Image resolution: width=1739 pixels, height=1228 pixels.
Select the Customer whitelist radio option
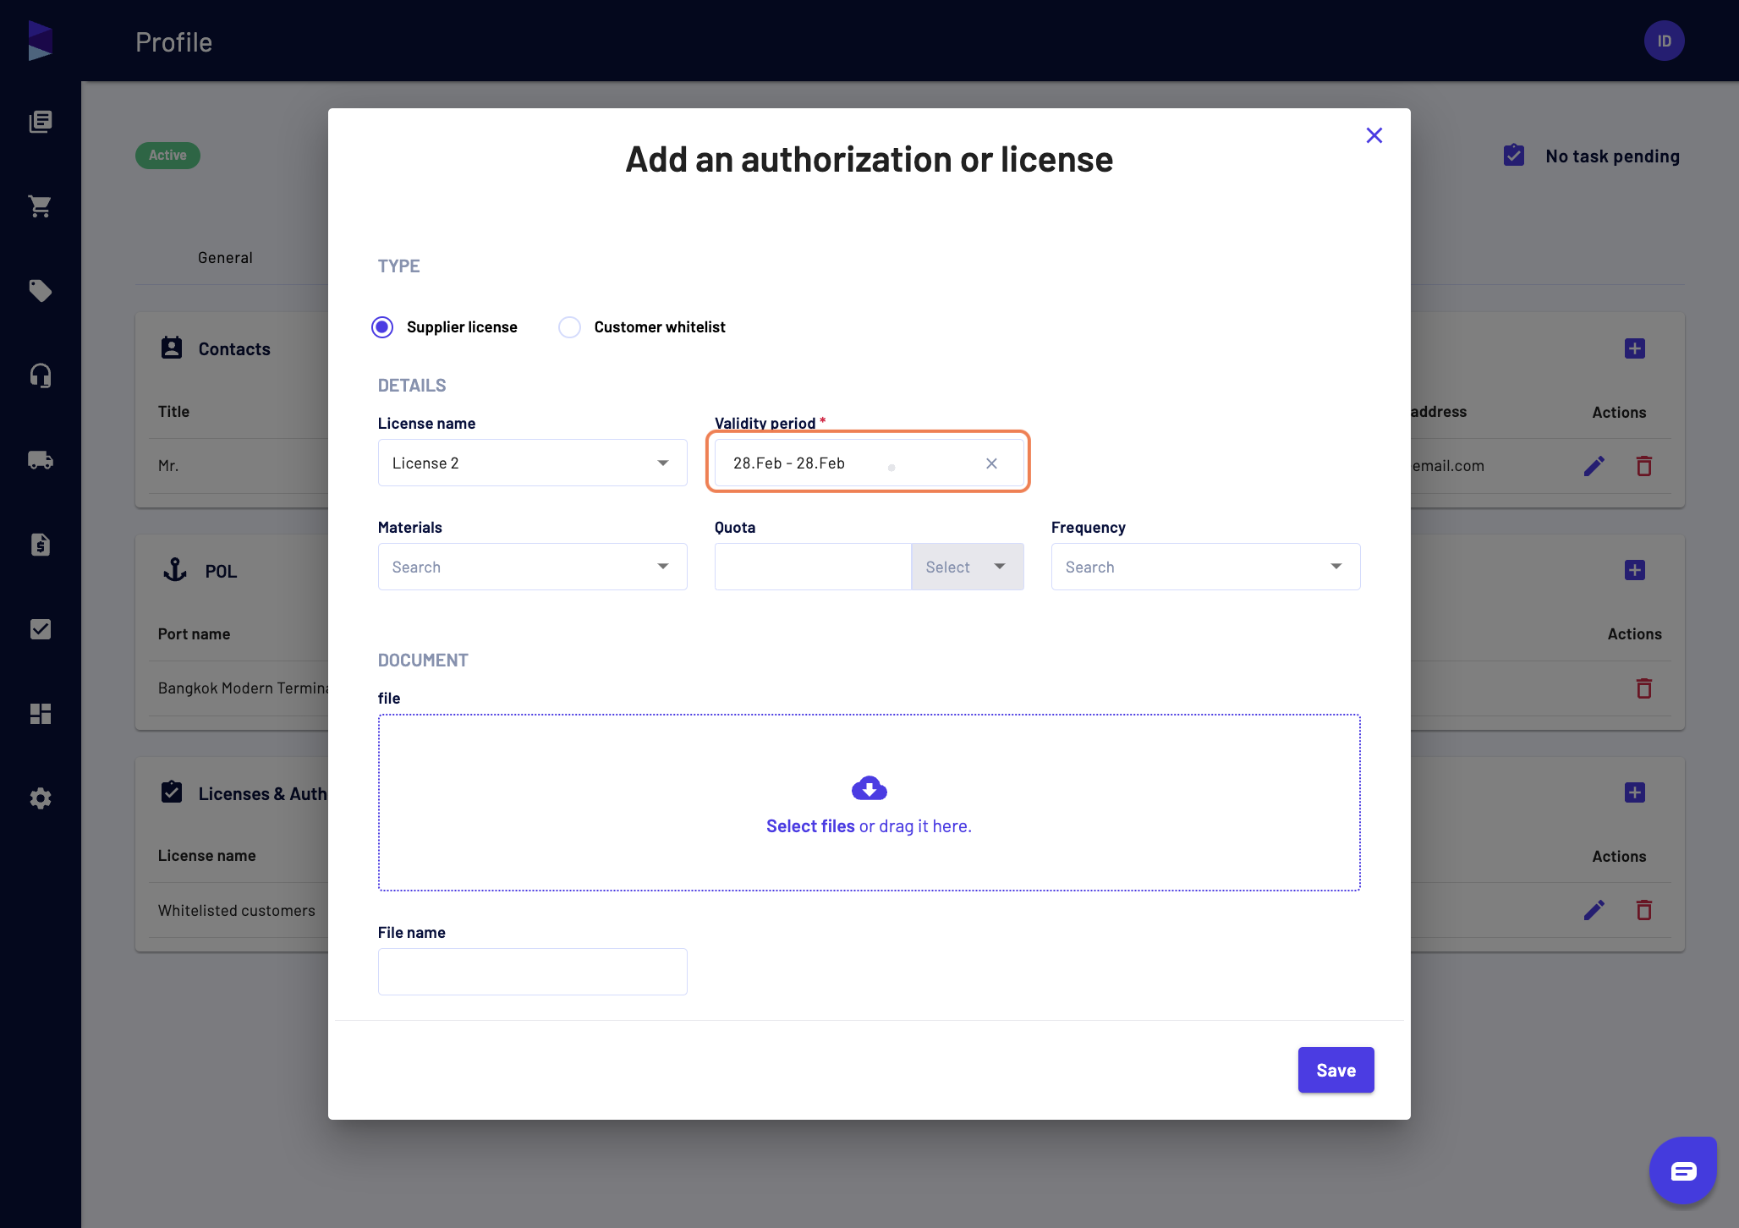point(570,327)
